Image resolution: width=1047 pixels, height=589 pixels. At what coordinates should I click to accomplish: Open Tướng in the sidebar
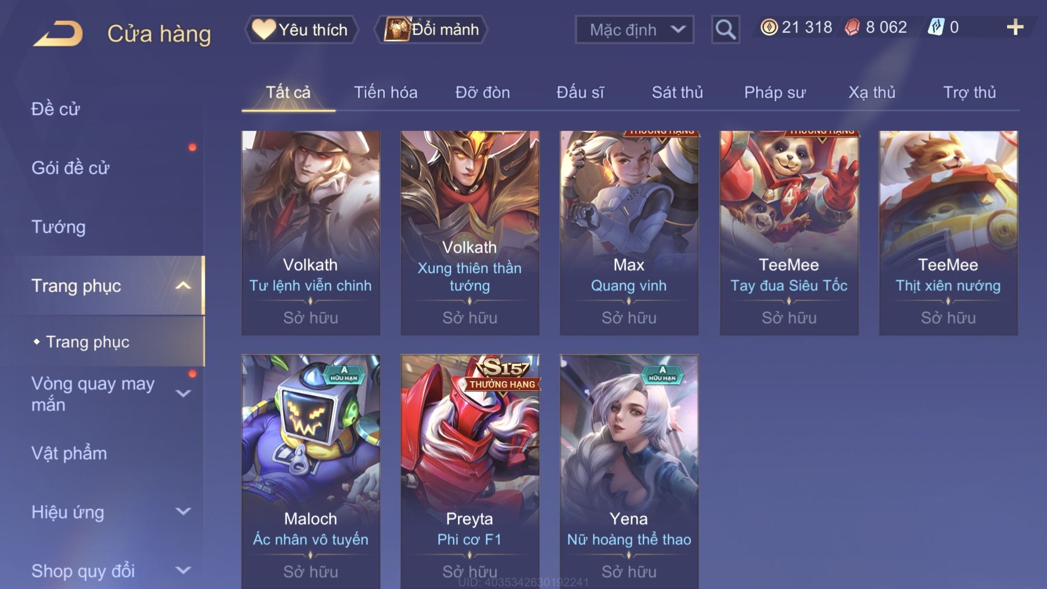pyautogui.click(x=58, y=227)
